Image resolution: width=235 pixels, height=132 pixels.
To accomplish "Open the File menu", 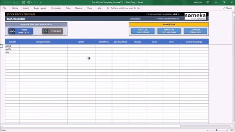I will pos(4,8).
